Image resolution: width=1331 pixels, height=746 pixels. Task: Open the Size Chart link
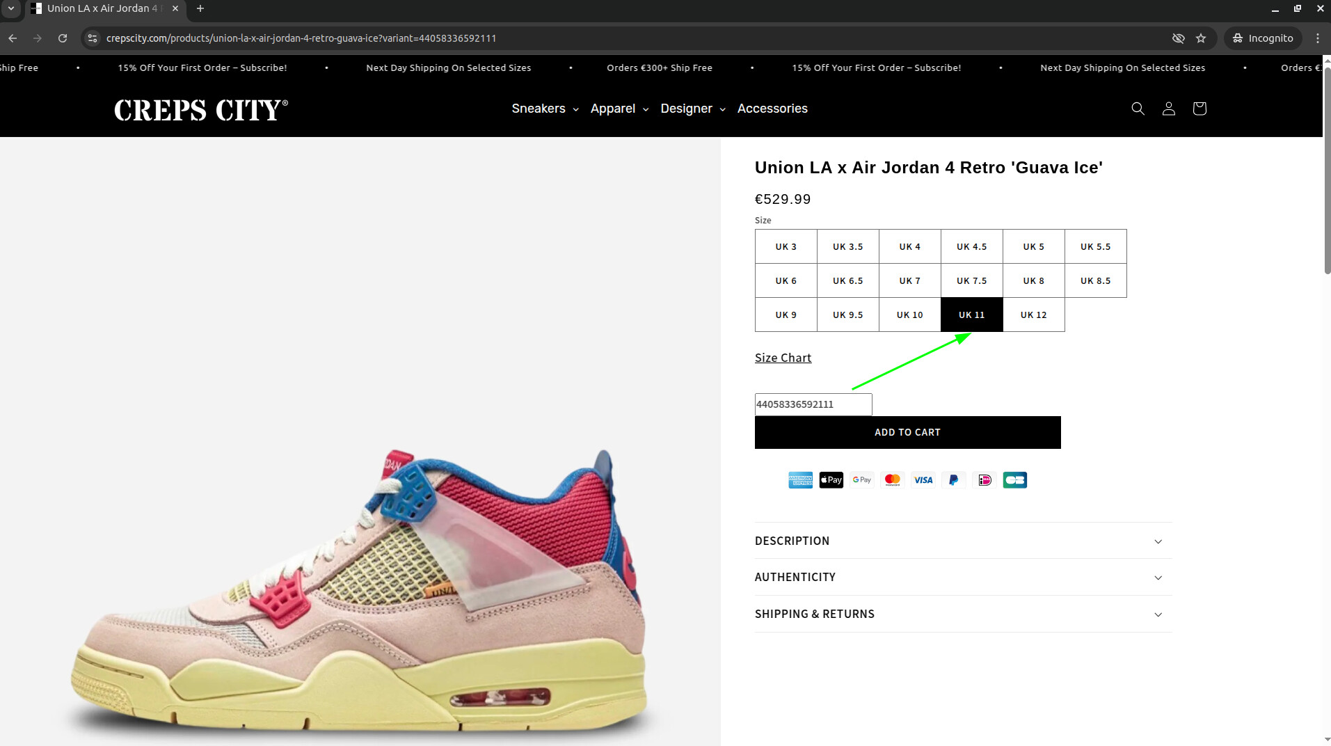783,358
